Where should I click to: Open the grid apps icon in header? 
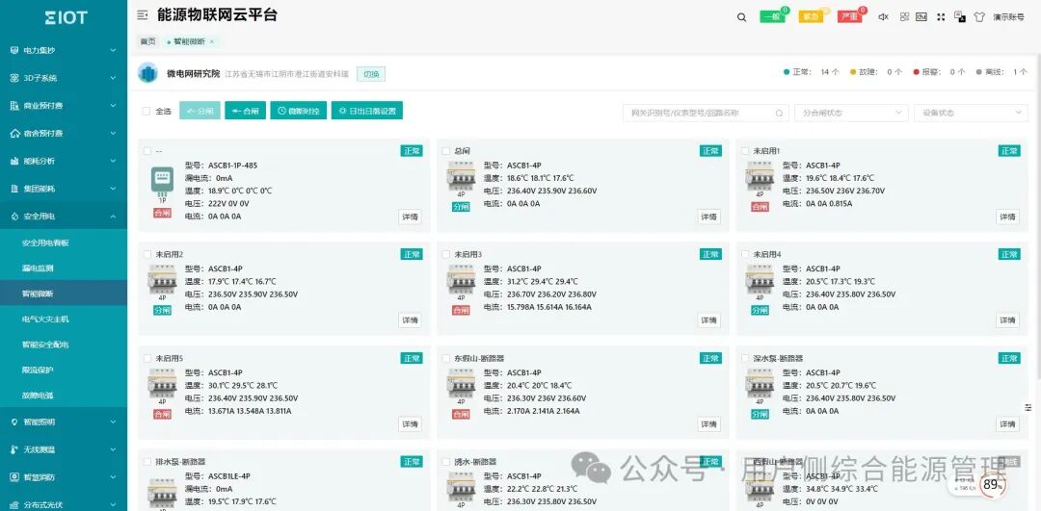pyautogui.click(x=904, y=17)
